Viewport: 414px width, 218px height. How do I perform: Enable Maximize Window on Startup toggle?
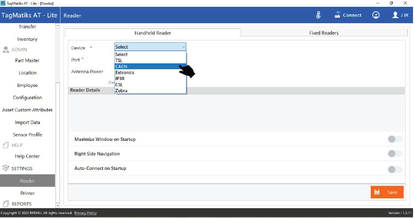point(394,139)
